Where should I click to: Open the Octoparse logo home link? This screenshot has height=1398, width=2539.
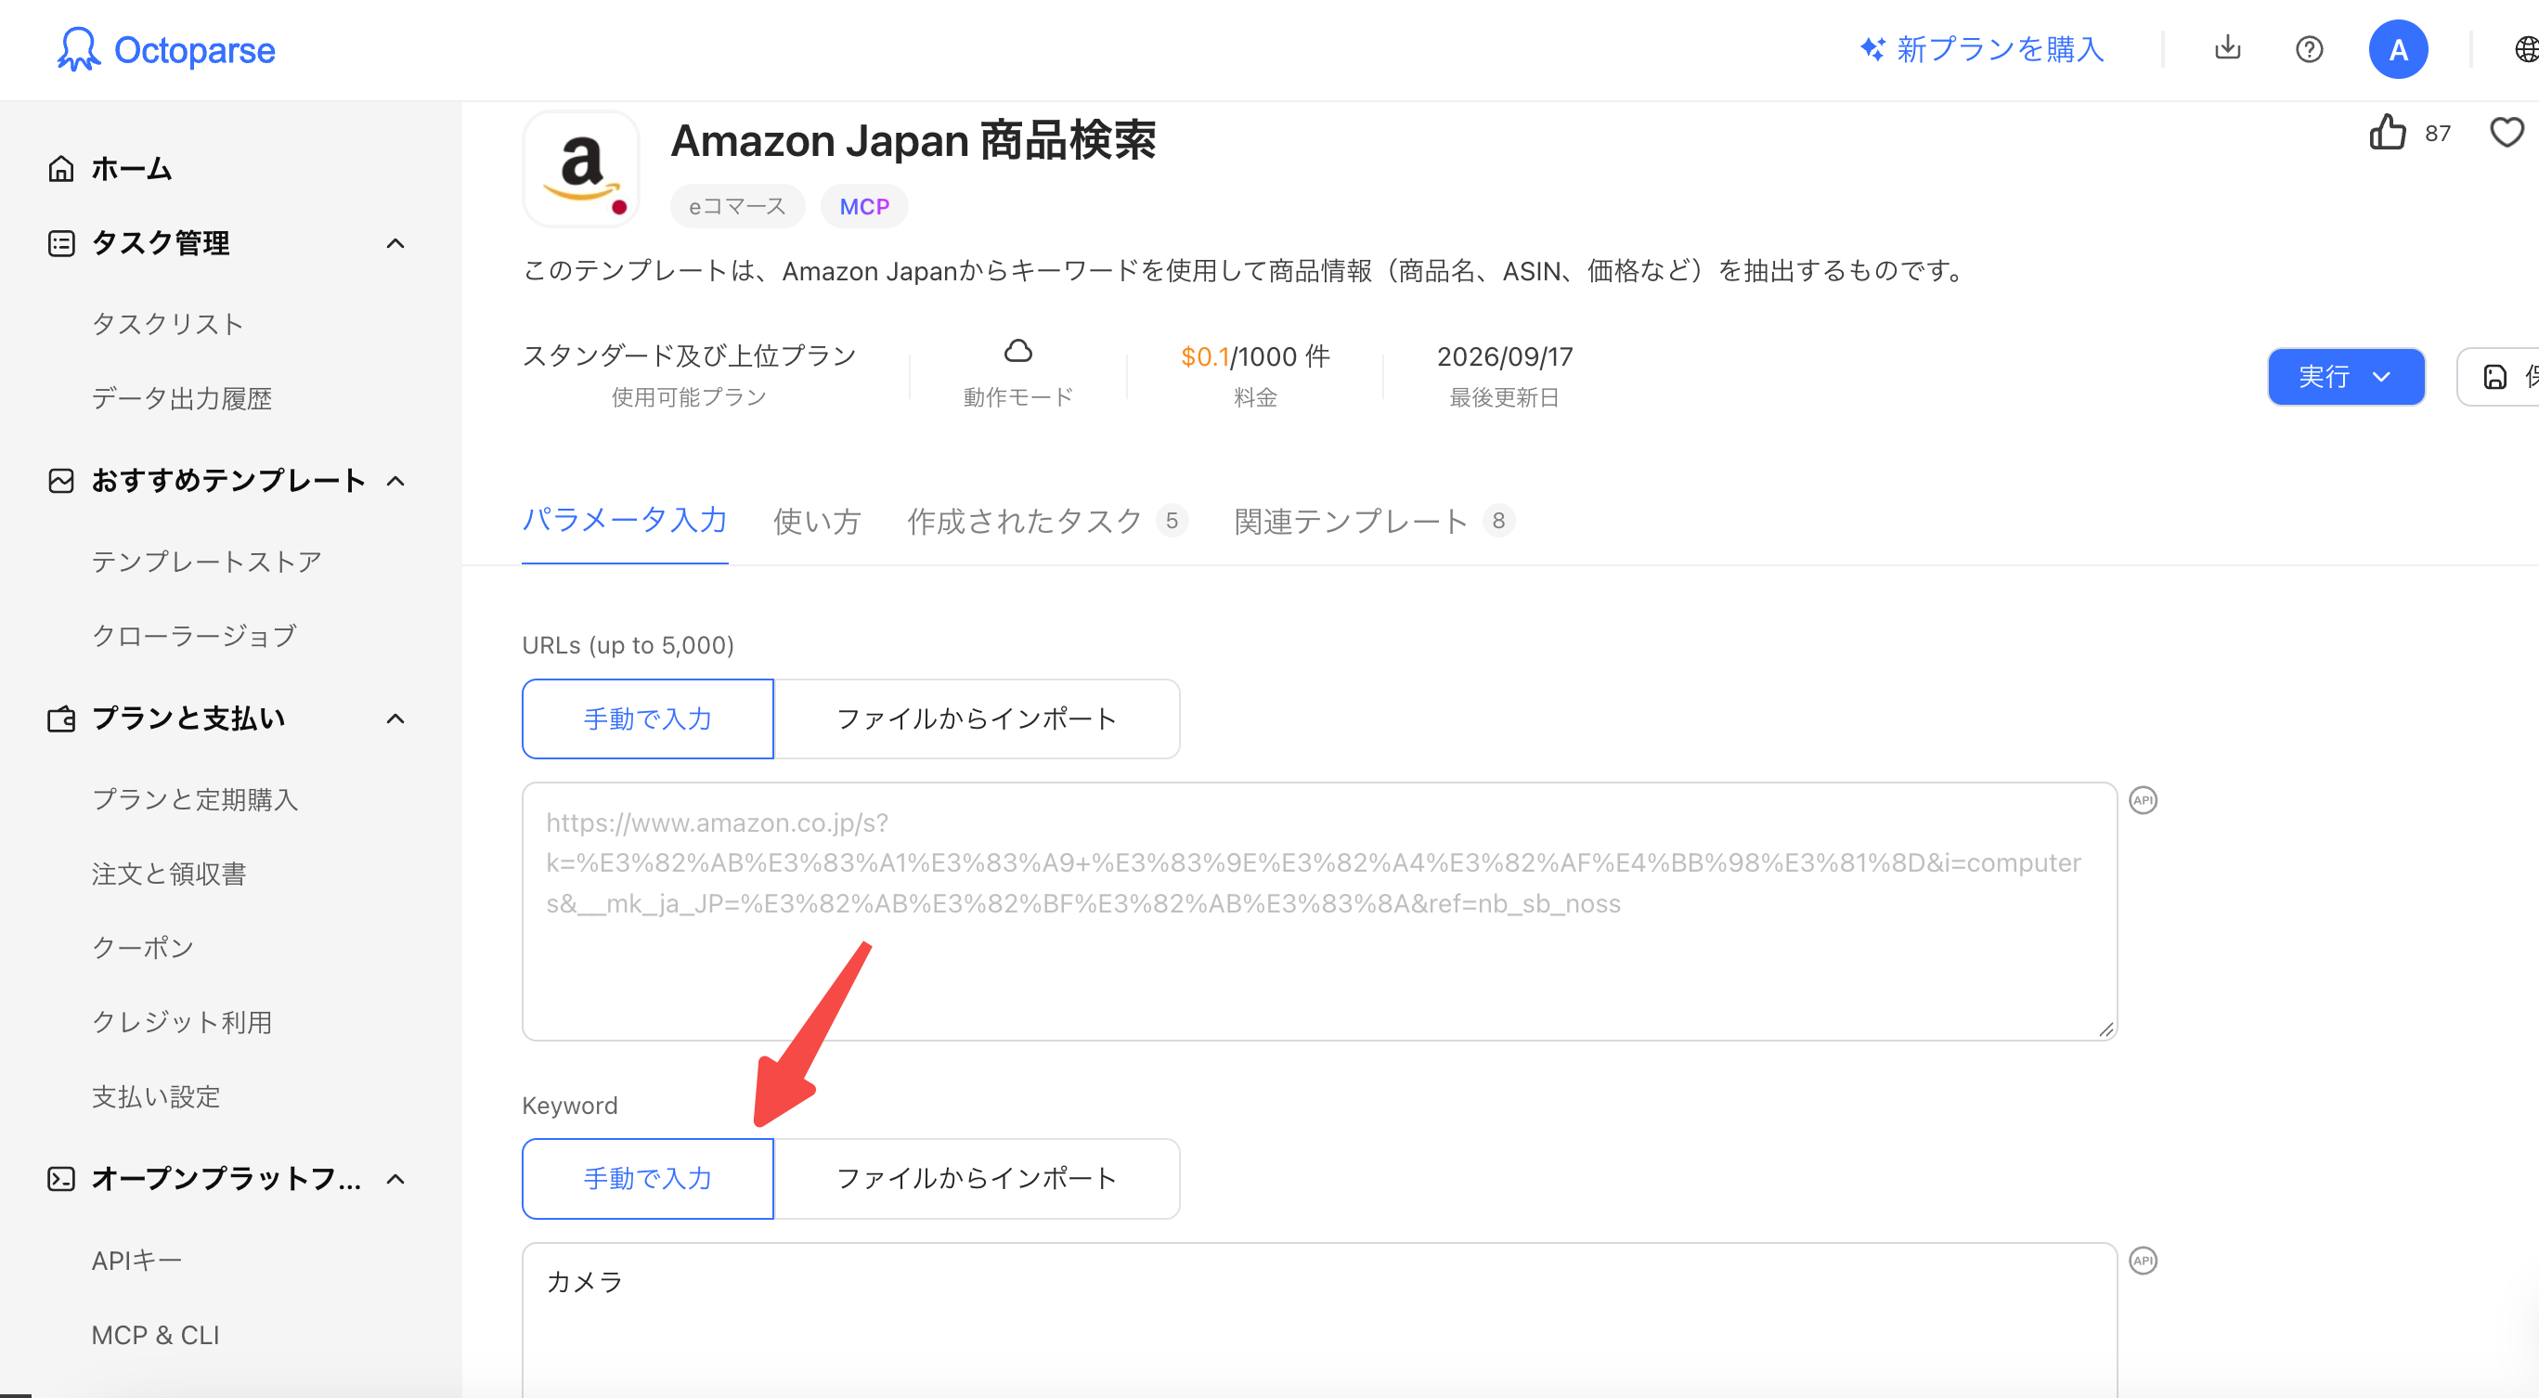(x=165, y=49)
